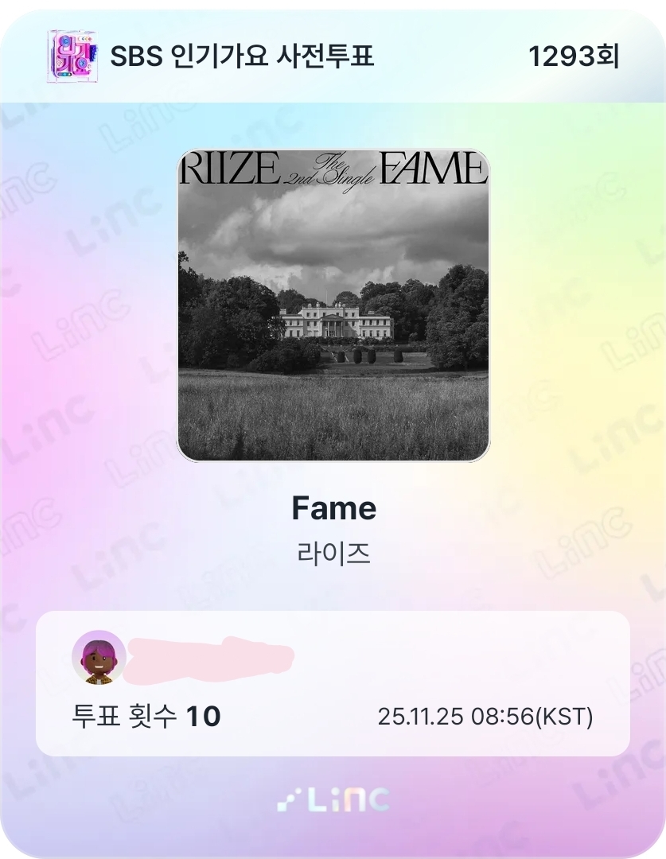
Task: Click the header bar of voting card
Action: (x=333, y=56)
